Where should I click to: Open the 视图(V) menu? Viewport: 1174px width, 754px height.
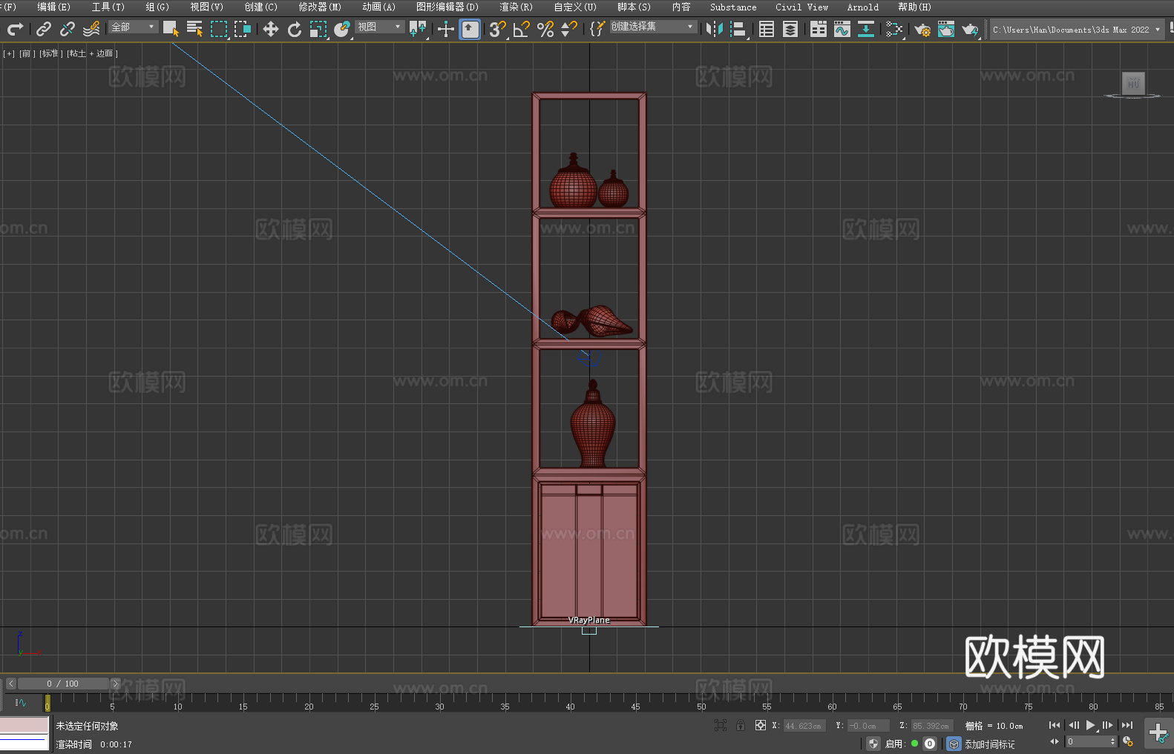206,7
